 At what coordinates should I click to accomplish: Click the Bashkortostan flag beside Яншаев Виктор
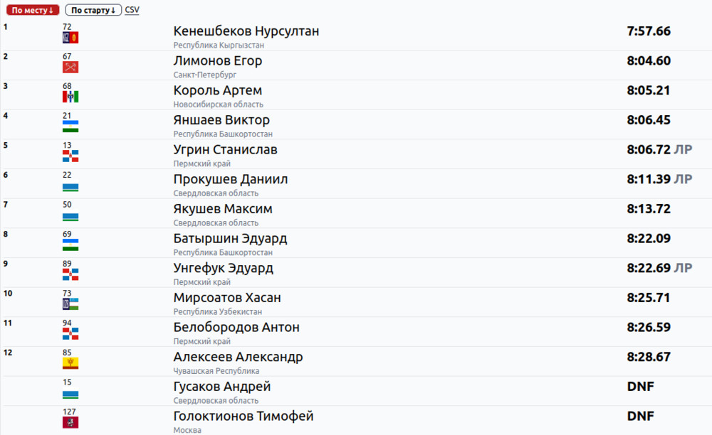coord(70,127)
